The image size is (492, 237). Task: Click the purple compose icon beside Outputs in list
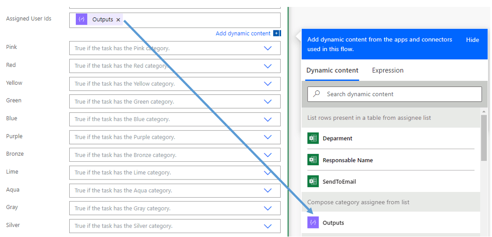[x=313, y=223]
